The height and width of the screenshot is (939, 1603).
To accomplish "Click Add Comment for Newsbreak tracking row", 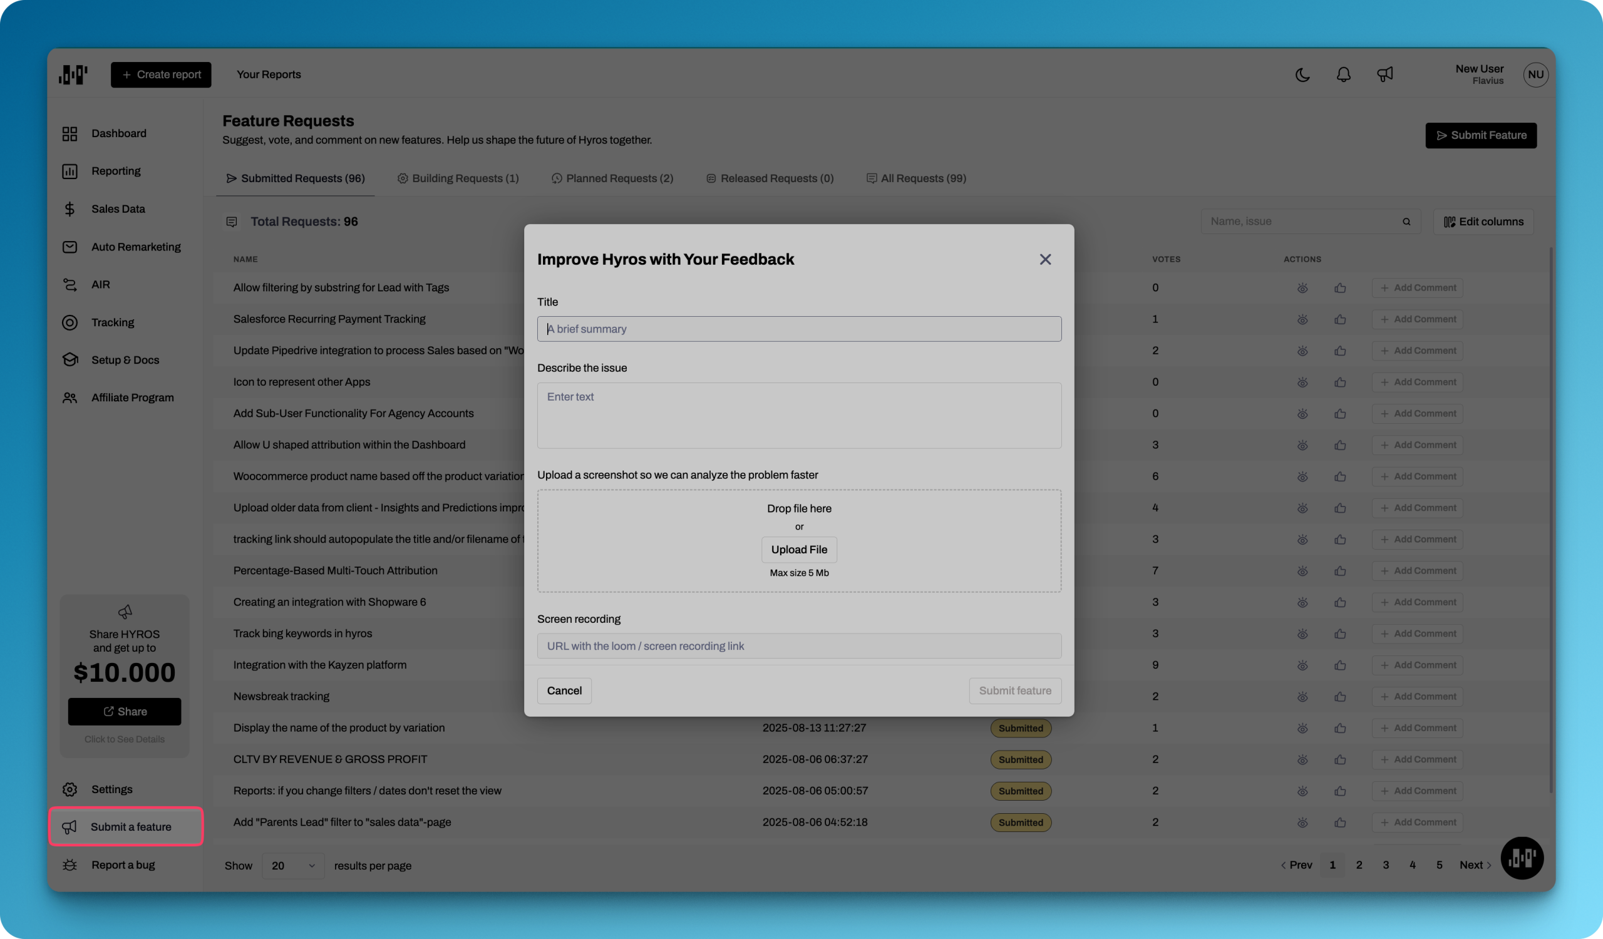I will [1417, 697].
